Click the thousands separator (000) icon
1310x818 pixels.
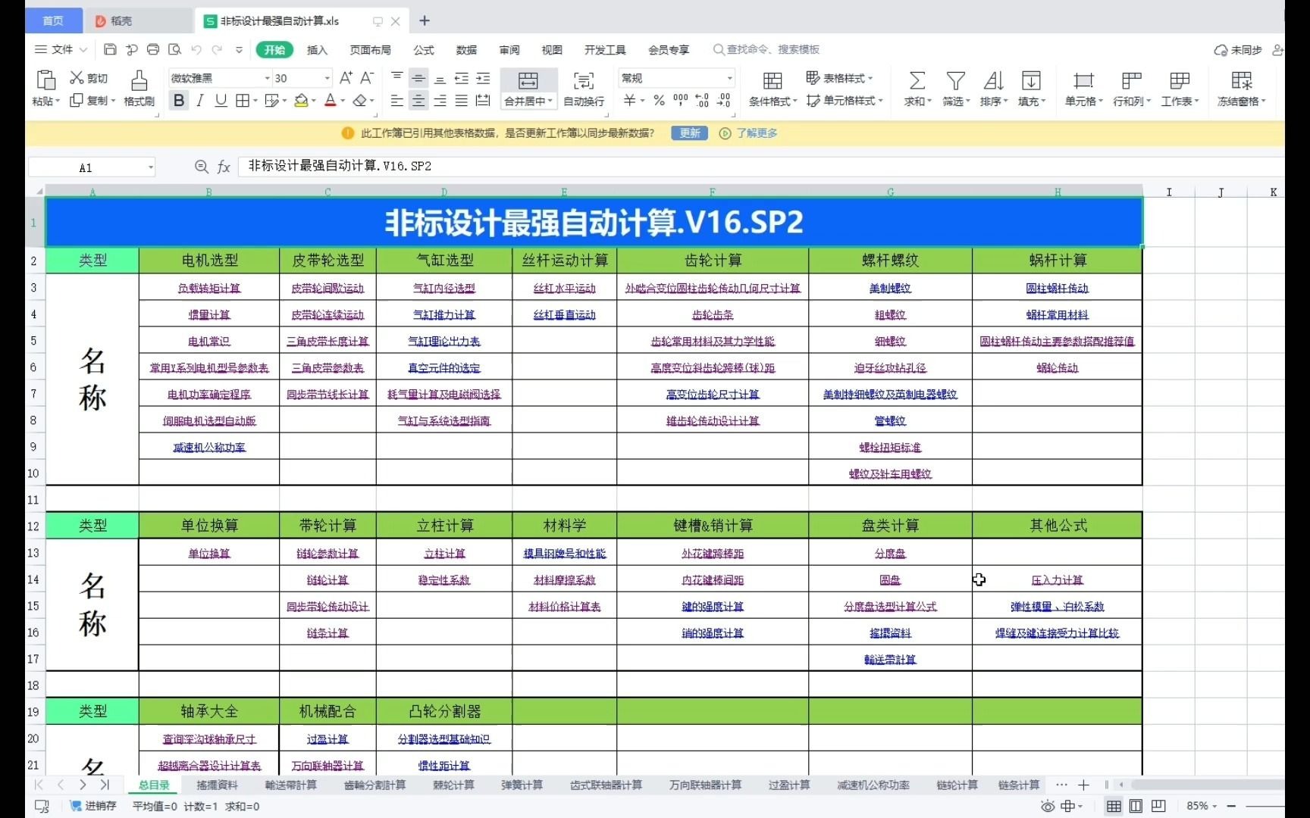tap(680, 100)
